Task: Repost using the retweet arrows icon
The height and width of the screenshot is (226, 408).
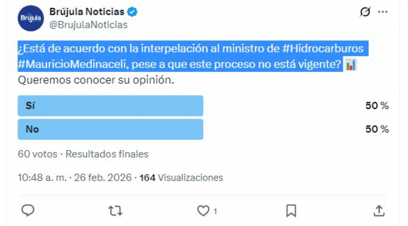Action: (x=115, y=211)
